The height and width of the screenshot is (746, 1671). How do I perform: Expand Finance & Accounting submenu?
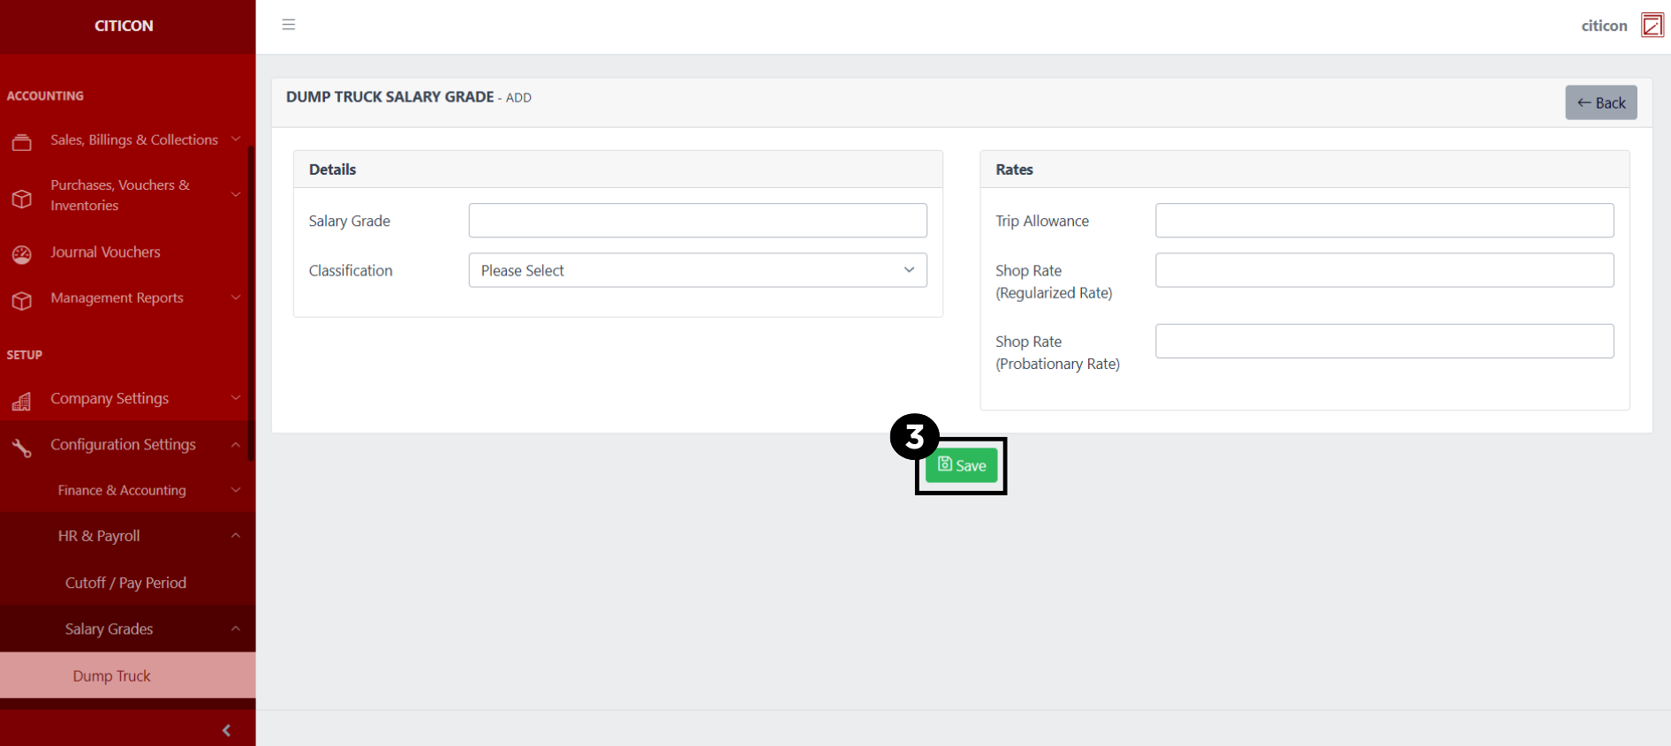(x=122, y=491)
